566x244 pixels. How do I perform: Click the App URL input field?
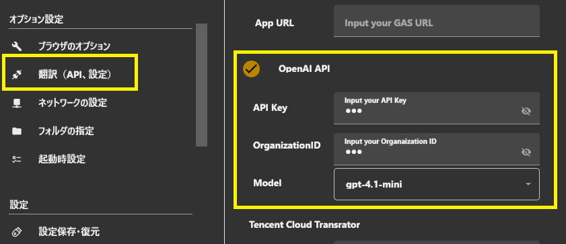tap(437, 21)
